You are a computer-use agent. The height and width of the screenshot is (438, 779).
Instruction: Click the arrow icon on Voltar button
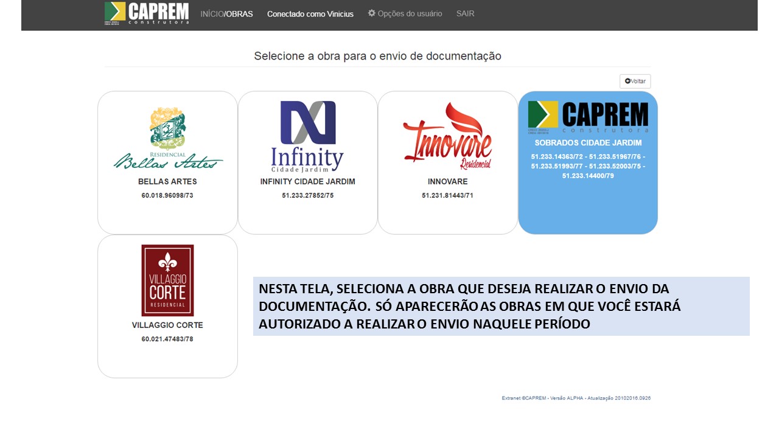(x=628, y=82)
